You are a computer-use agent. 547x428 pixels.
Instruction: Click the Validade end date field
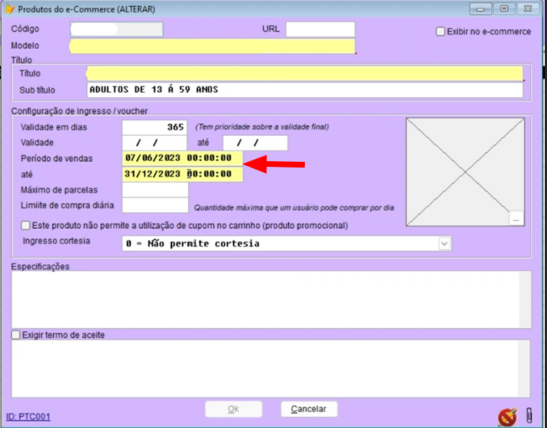pyautogui.click(x=255, y=142)
